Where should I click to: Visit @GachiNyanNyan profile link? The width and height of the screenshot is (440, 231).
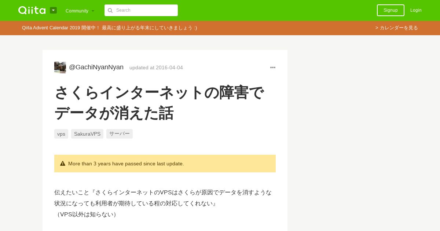[96, 67]
